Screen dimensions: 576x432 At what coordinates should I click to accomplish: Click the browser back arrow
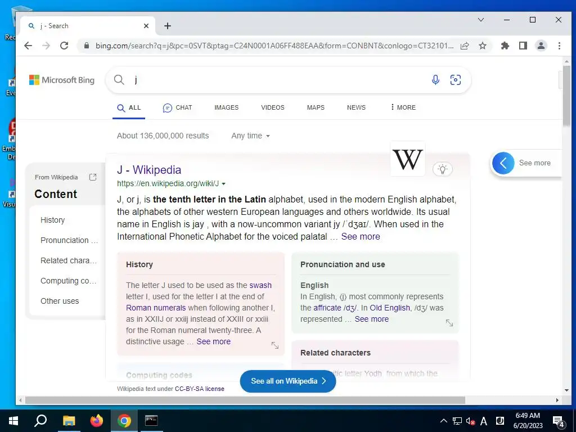point(28,46)
